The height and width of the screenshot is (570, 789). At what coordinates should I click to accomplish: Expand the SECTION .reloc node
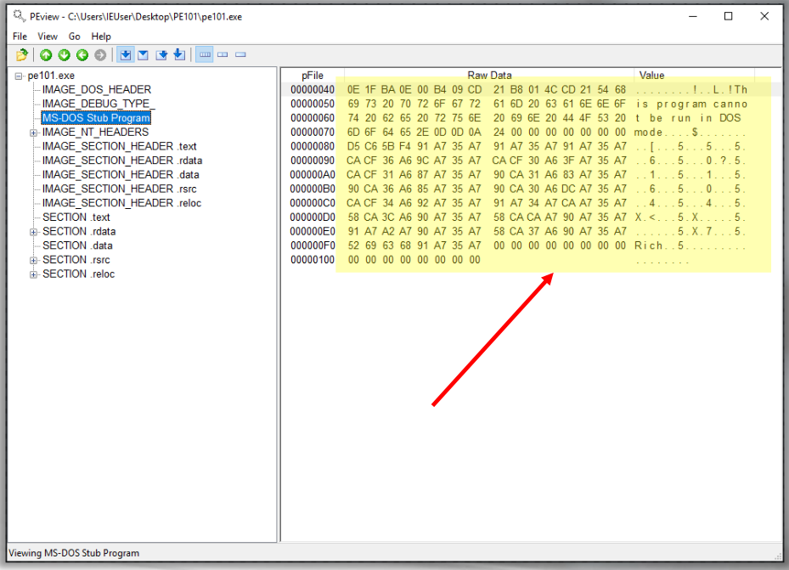(x=33, y=274)
